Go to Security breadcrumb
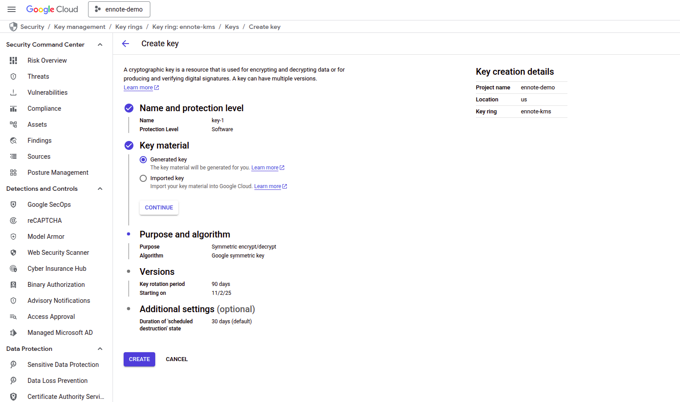The image size is (680, 402). tap(32, 27)
